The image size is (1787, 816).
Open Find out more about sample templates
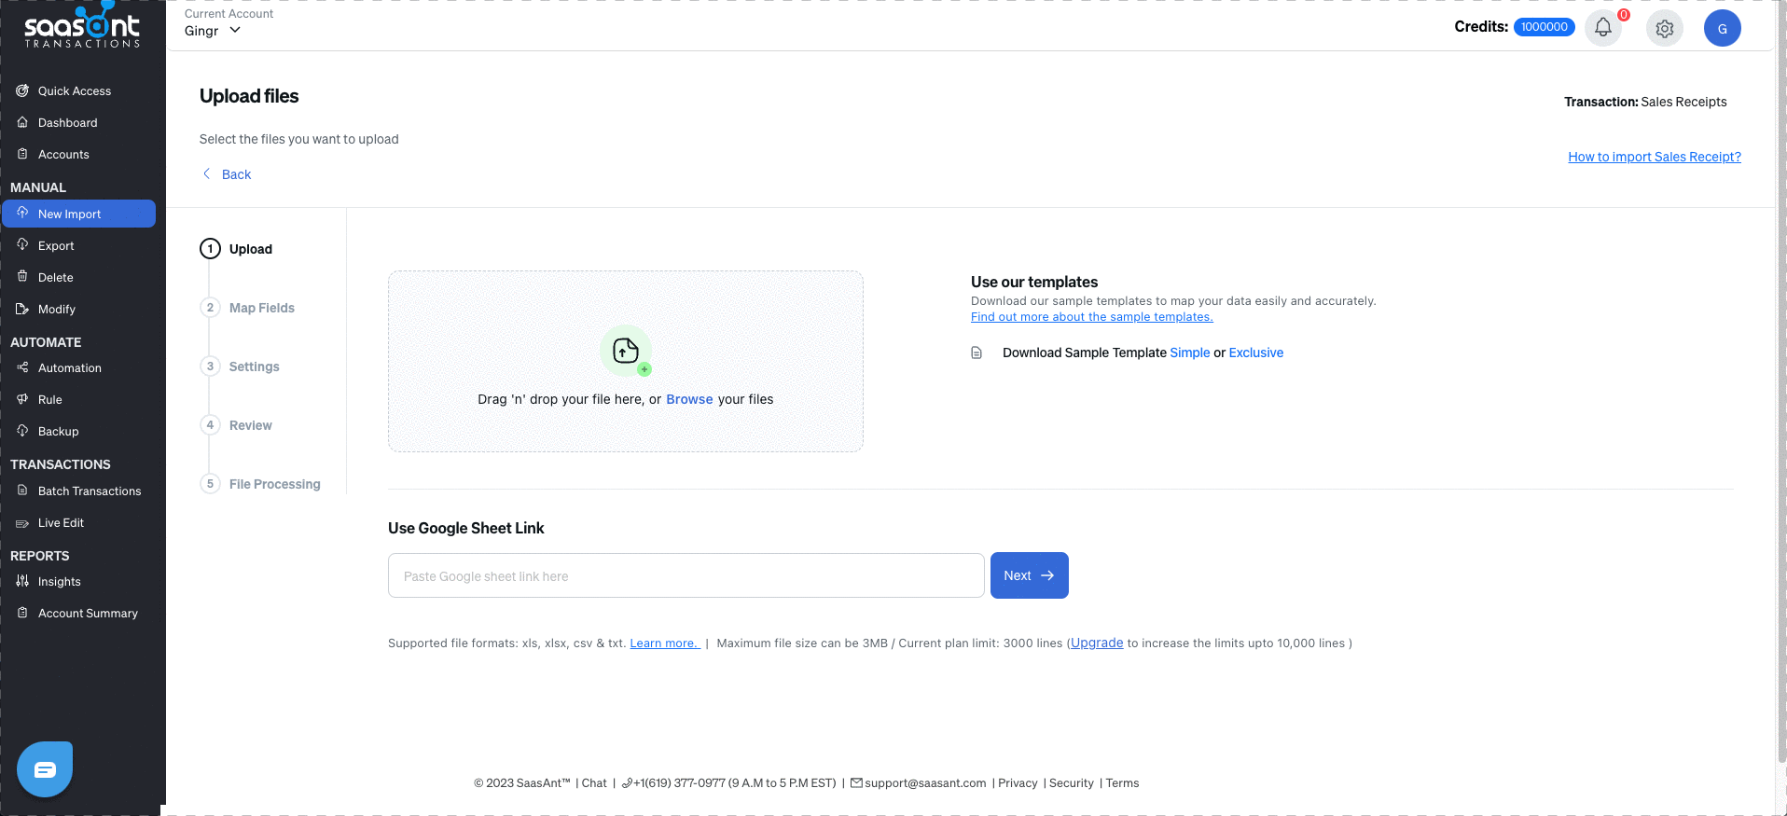pyautogui.click(x=1092, y=317)
